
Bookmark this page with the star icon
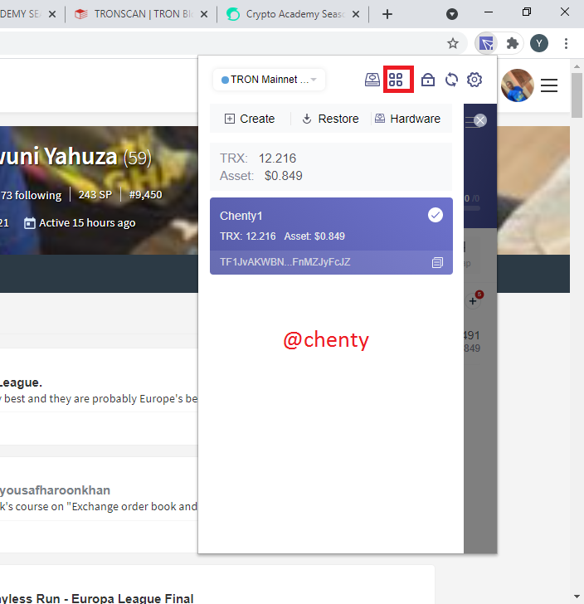(453, 43)
